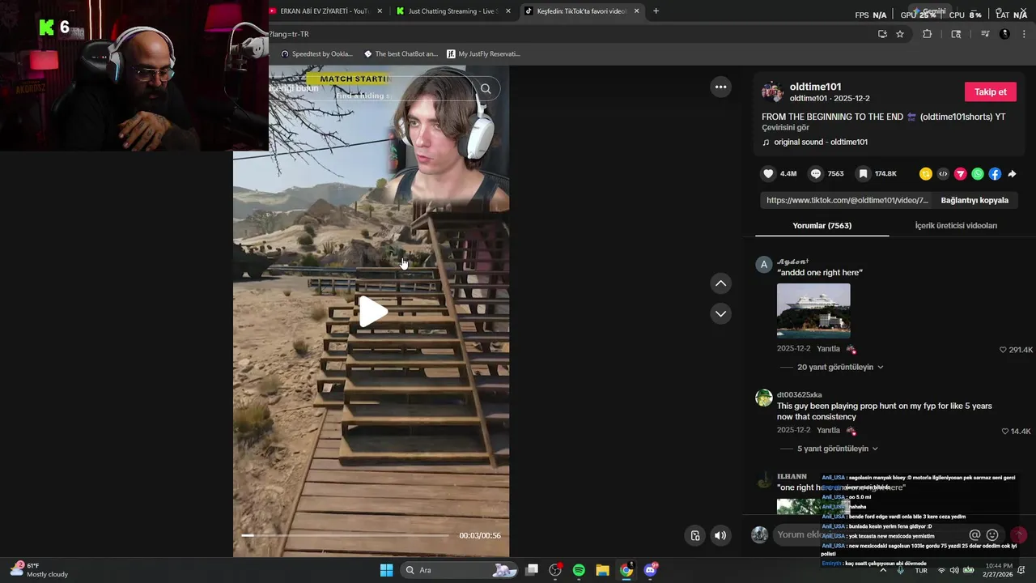Screen dimensions: 1036x583
Task: Go to previous video with up arrow
Action: (x=720, y=283)
